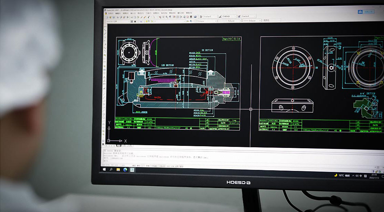Open the Sheet Set Manager icon
Viewport: 384px width, 212px height.
coord(184,17)
